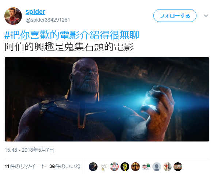Viewport: 214px width, 174px height.
Task: Click the MARVEL logo liker avatar
Action: pos(114,167)
